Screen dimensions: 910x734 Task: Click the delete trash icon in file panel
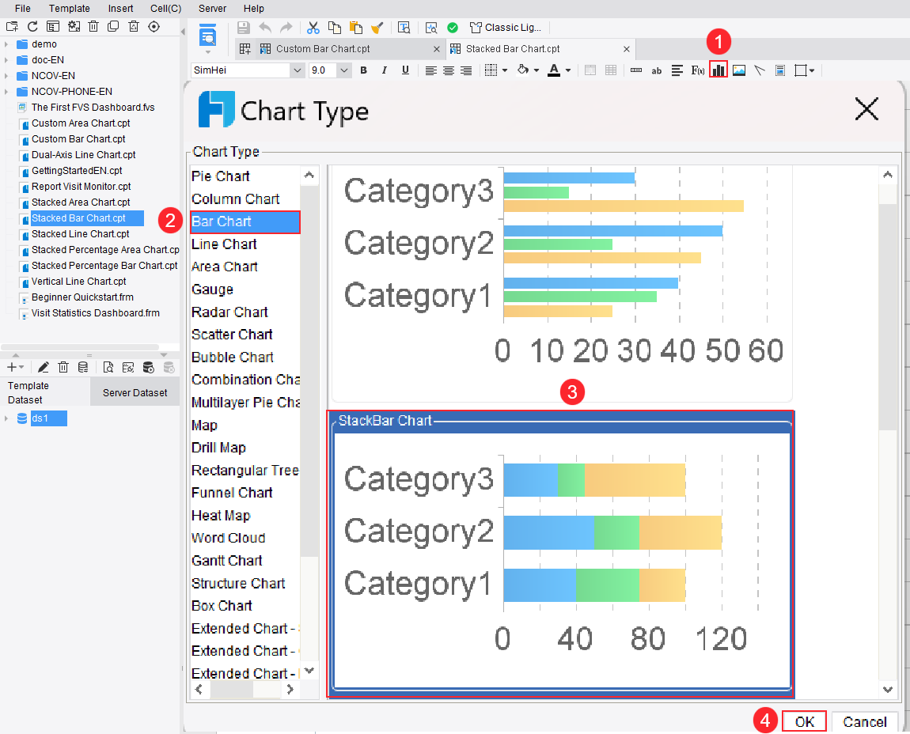(x=93, y=26)
